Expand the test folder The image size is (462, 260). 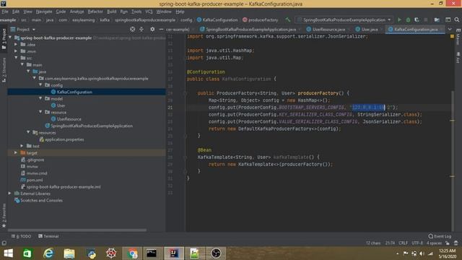[22, 146]
